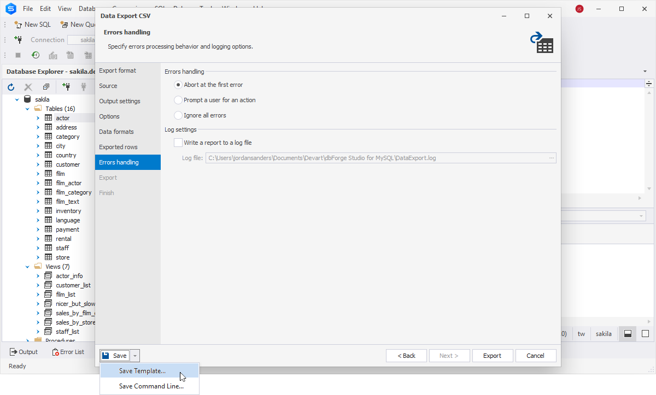Choose Save Command Line... from the menu

click(x=151, y=386)
